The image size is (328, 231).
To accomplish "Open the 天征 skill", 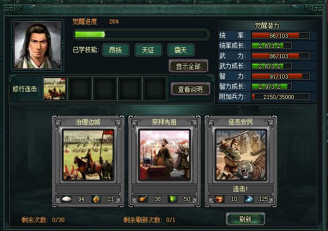I will tap(148, 50).
